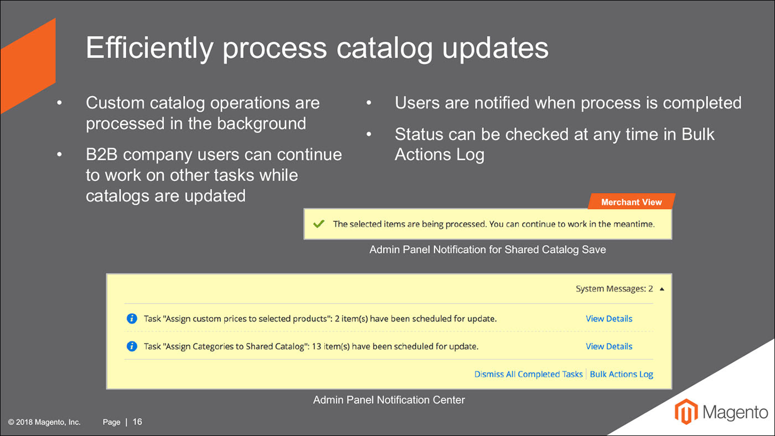775x436 pixels.
Task: Select the Merchant View orange tab
Action: pyautogui.click(x=632, y=202)
